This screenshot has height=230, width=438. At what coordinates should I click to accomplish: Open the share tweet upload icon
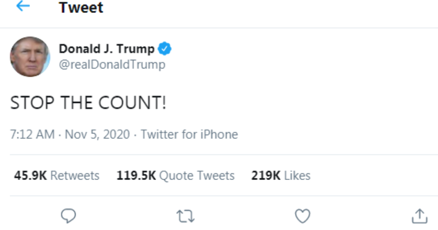420,216
